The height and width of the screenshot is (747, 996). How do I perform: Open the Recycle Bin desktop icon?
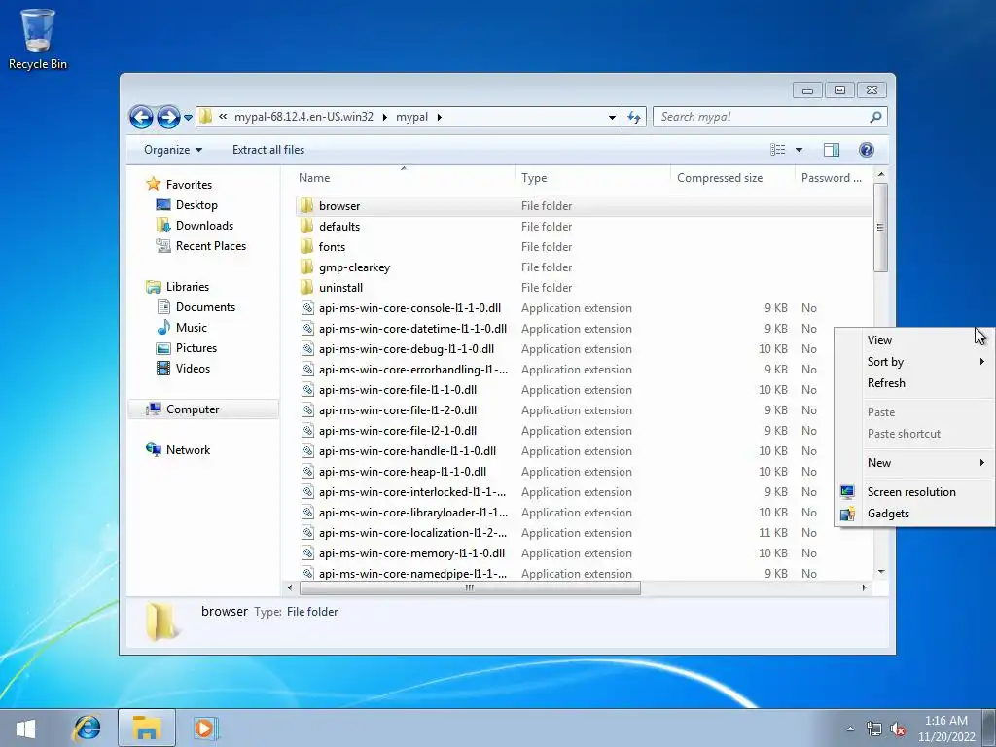[38, 39]
